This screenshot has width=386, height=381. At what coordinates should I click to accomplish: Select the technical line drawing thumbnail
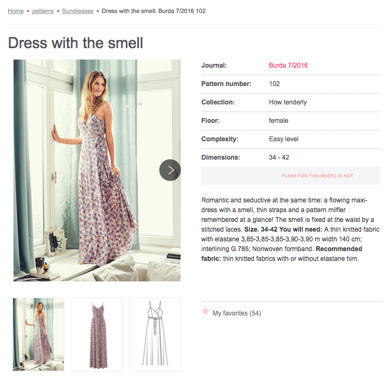[x=155, y=334]
